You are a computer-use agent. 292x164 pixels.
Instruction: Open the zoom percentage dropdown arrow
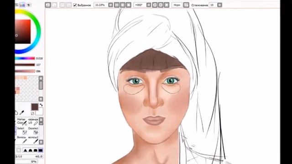tap(110, 5)
